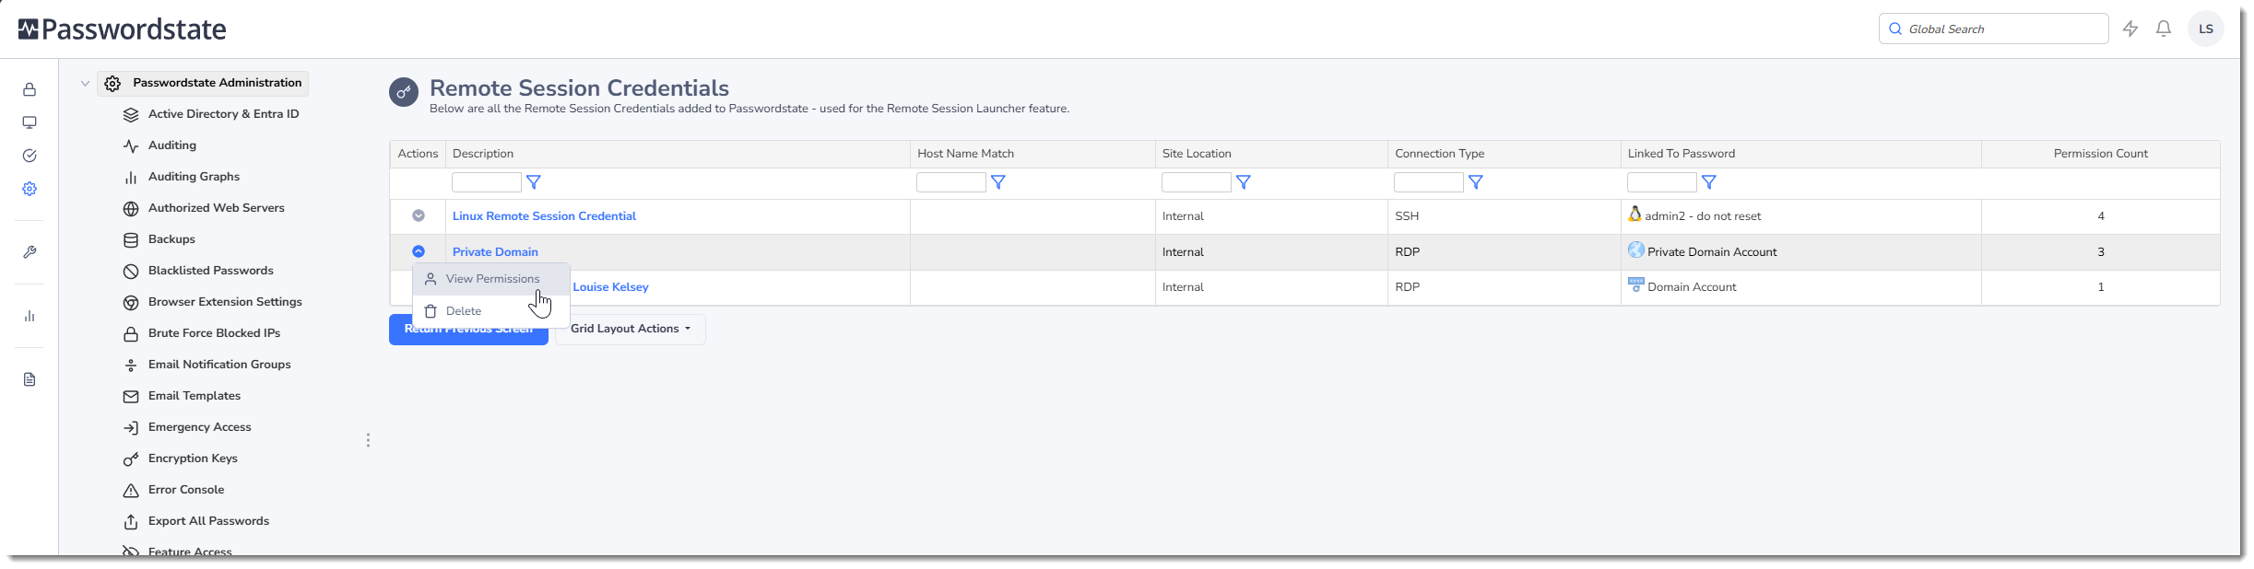
Task: Click the Site Location filter box
Action: [1197, 182]
